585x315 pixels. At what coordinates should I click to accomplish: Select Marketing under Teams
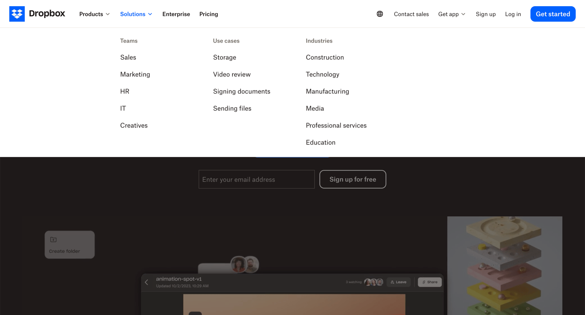[135, 74]
